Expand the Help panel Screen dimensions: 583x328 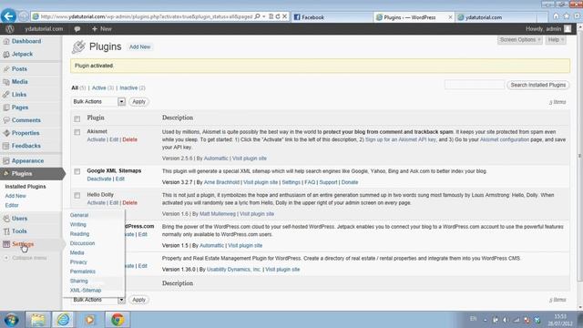point(556,40)
